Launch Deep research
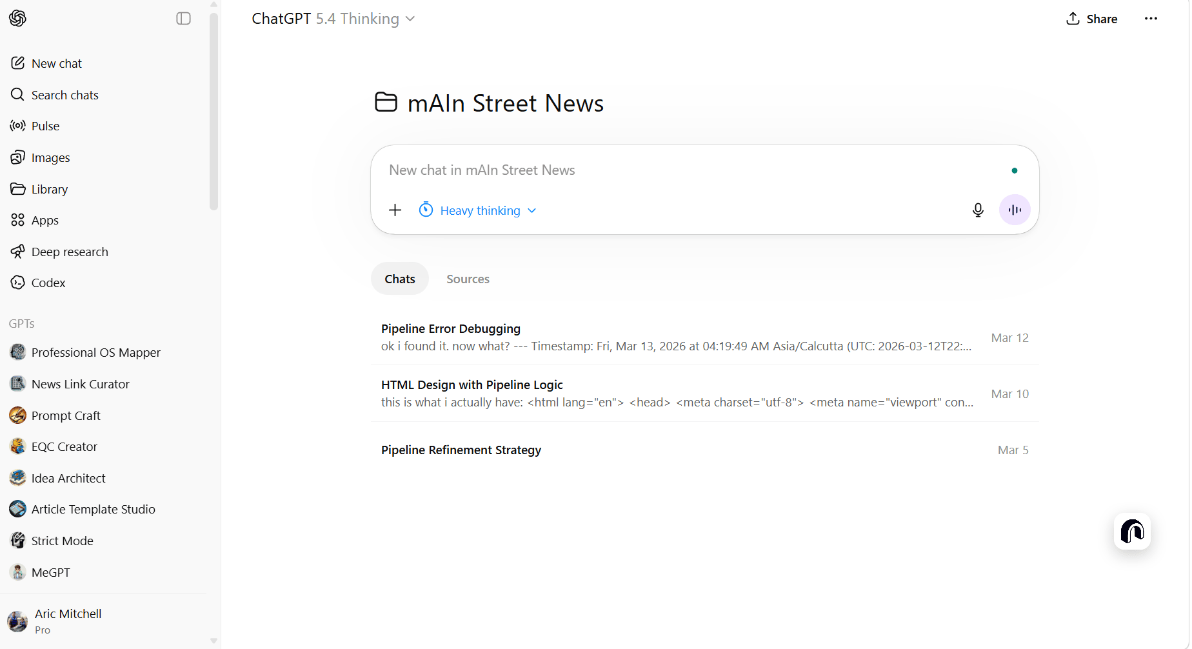This screenshot has height=649, width=1192. (x=70, y=252)
